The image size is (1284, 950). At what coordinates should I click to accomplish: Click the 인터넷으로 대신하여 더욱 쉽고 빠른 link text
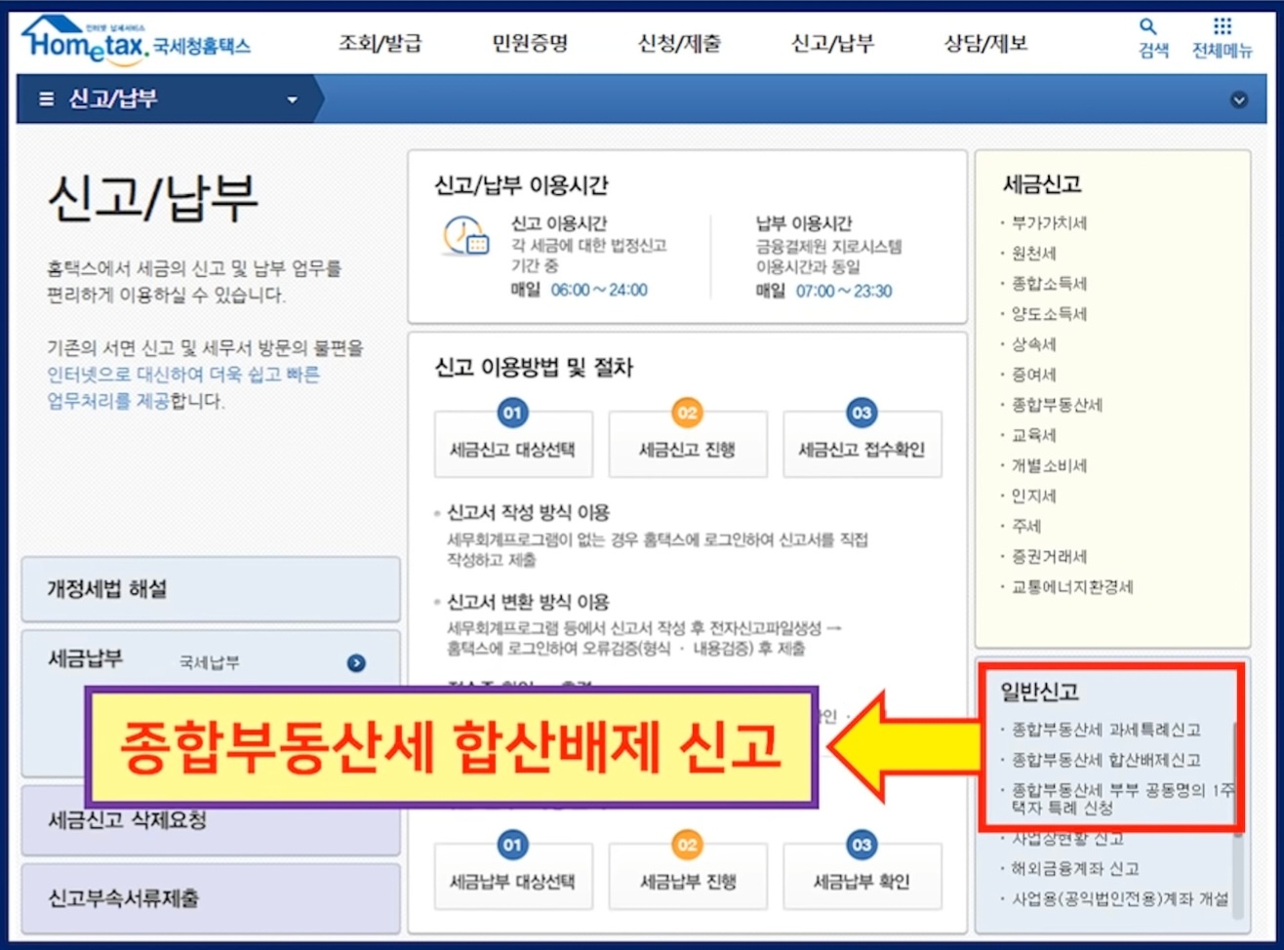183,375
